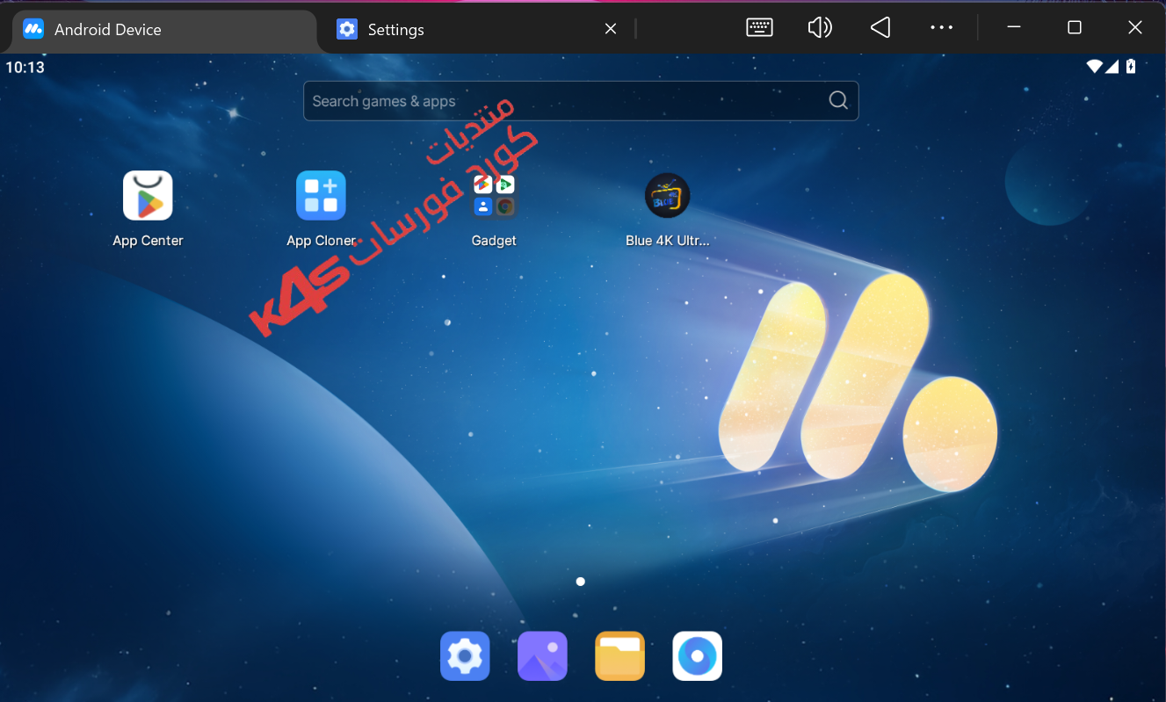Click the Wi-Fi status icon

tap(1094, 66)
